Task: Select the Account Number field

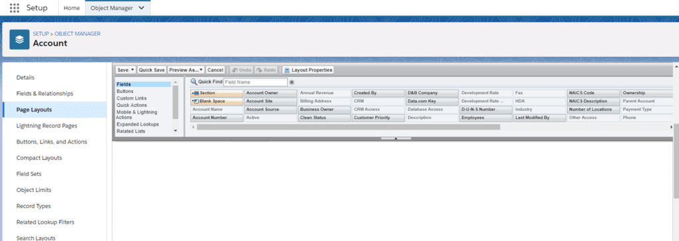Action: point(217,118)
